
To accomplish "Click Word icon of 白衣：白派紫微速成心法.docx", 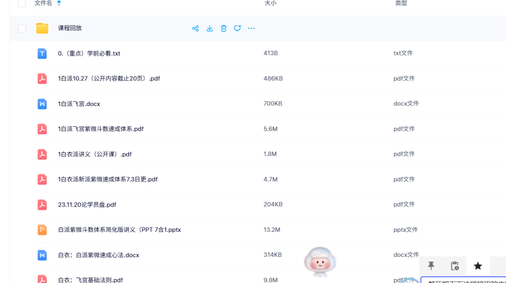I will pos(42,255).
